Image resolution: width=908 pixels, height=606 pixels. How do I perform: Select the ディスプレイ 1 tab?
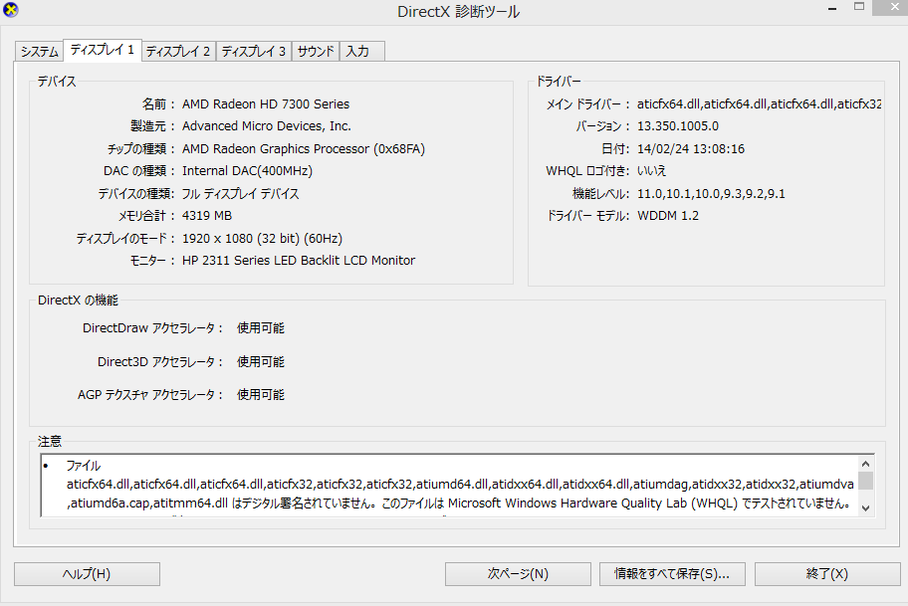pyautogui.click(x=102, y=50)
